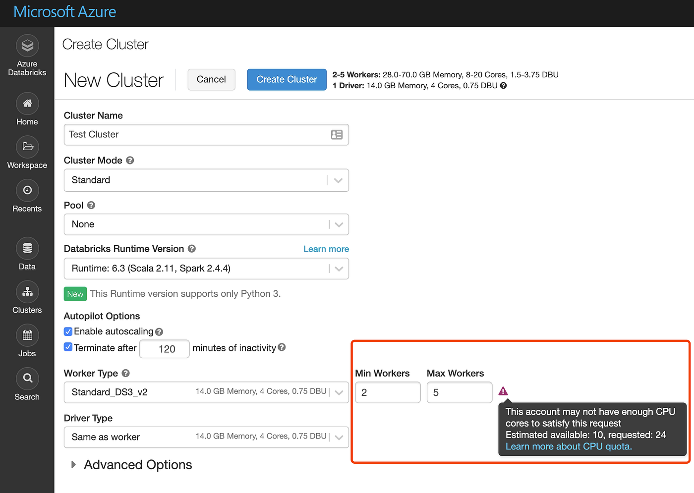This screenshot has width=694, height=493.
Task: Open Learn more about CPU quota link
Action: point(569,446)
